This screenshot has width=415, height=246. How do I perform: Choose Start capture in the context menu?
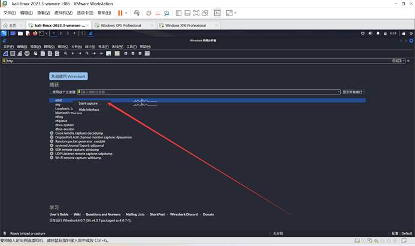point(88,104)
